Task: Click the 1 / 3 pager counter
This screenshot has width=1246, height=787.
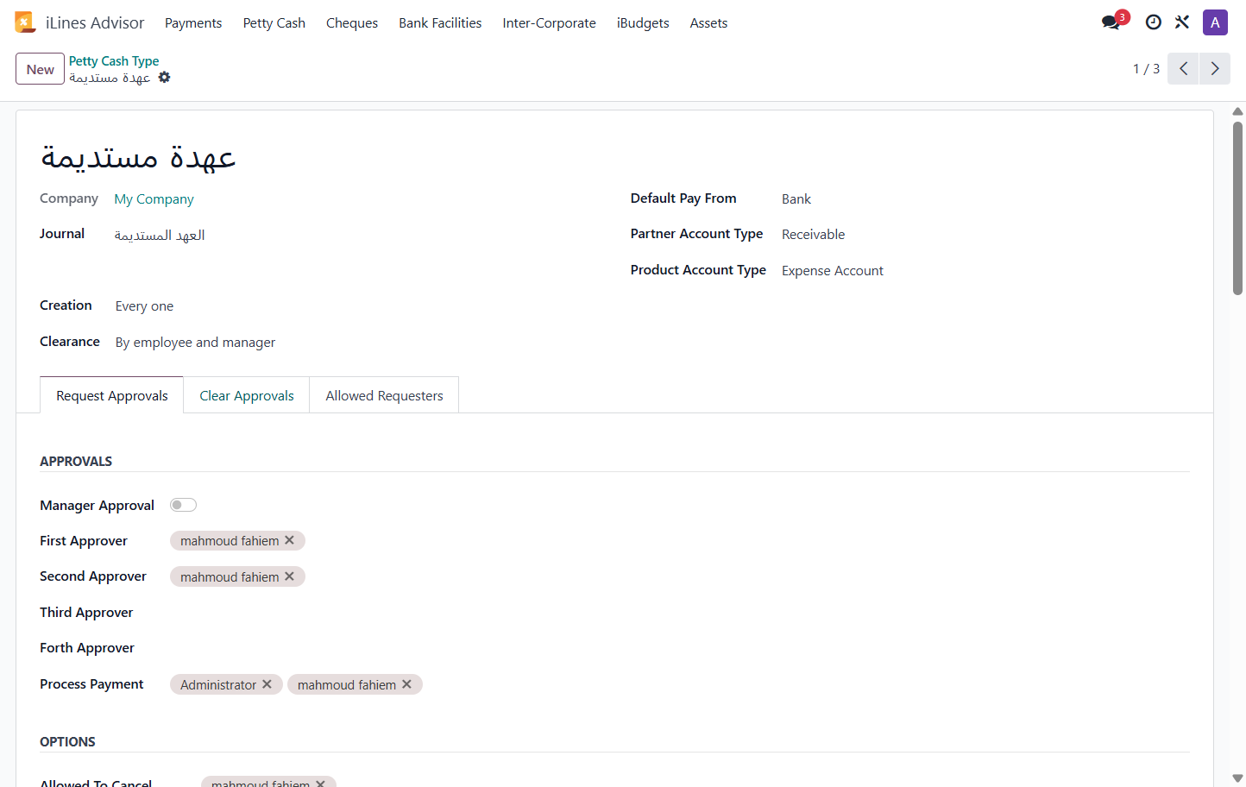Action: click(1146, 69)
